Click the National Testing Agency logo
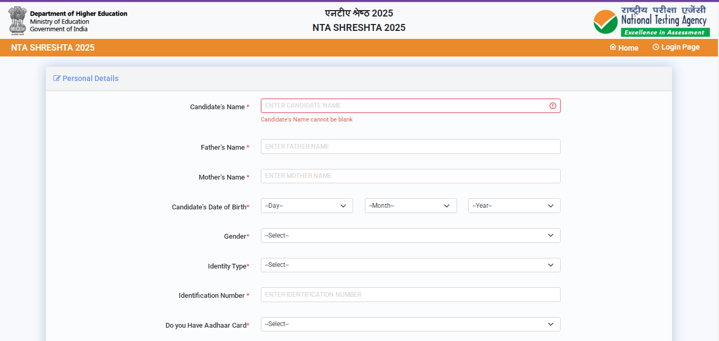The image size is (719, 341). (651, 21)
